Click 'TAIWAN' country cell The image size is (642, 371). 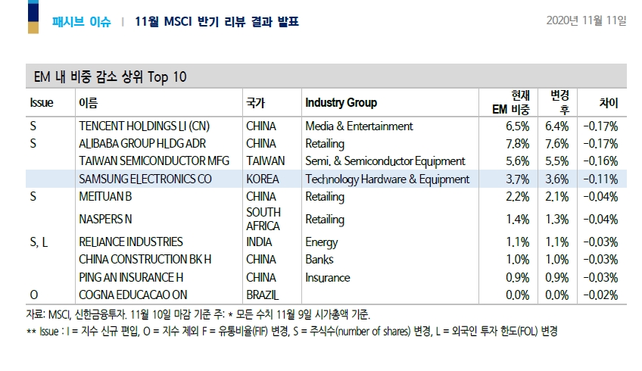click(265, 161)
